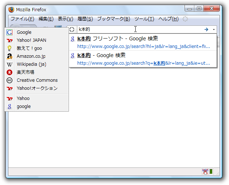229x185 pixels.
Task: Click the Firefox logo in title bar
Action: click(x=11, y=9)
